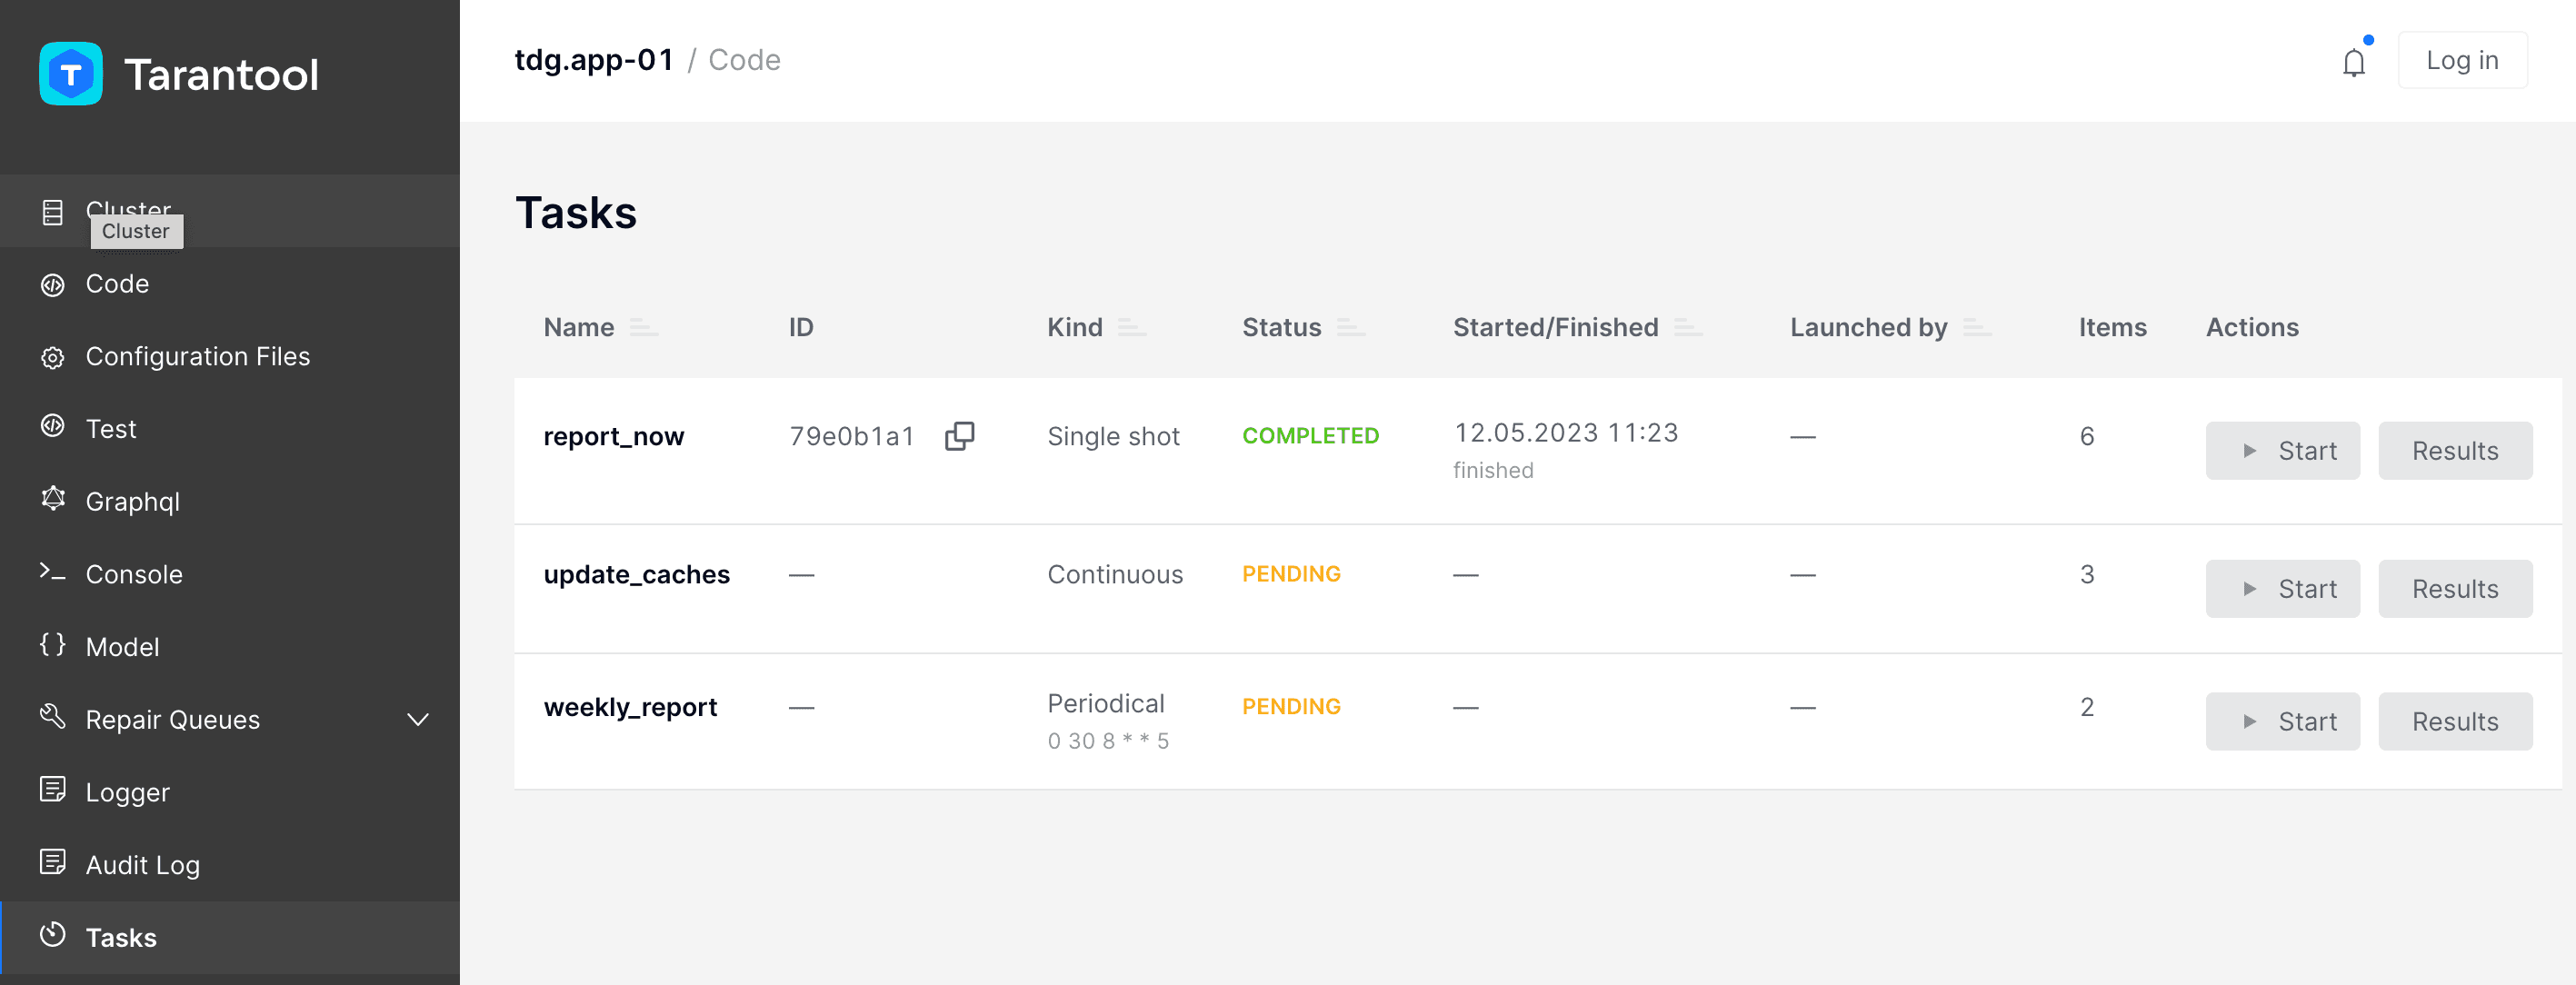Copy the report_now task ID
The image size is (2576, 985).
pyautogui.click(x=959, y=436)
